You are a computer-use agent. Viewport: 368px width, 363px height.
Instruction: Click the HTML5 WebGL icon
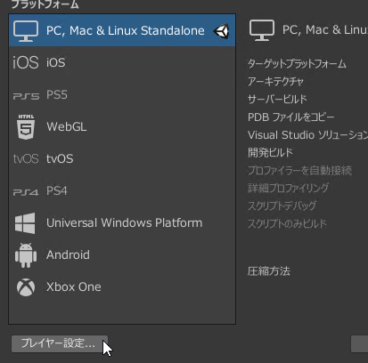(x=26, y=126)
